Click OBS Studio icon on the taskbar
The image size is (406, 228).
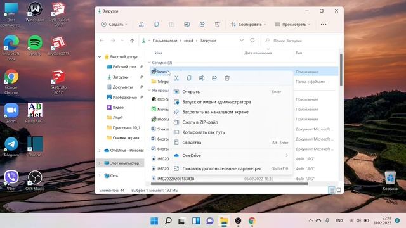[x=238, y=221]
